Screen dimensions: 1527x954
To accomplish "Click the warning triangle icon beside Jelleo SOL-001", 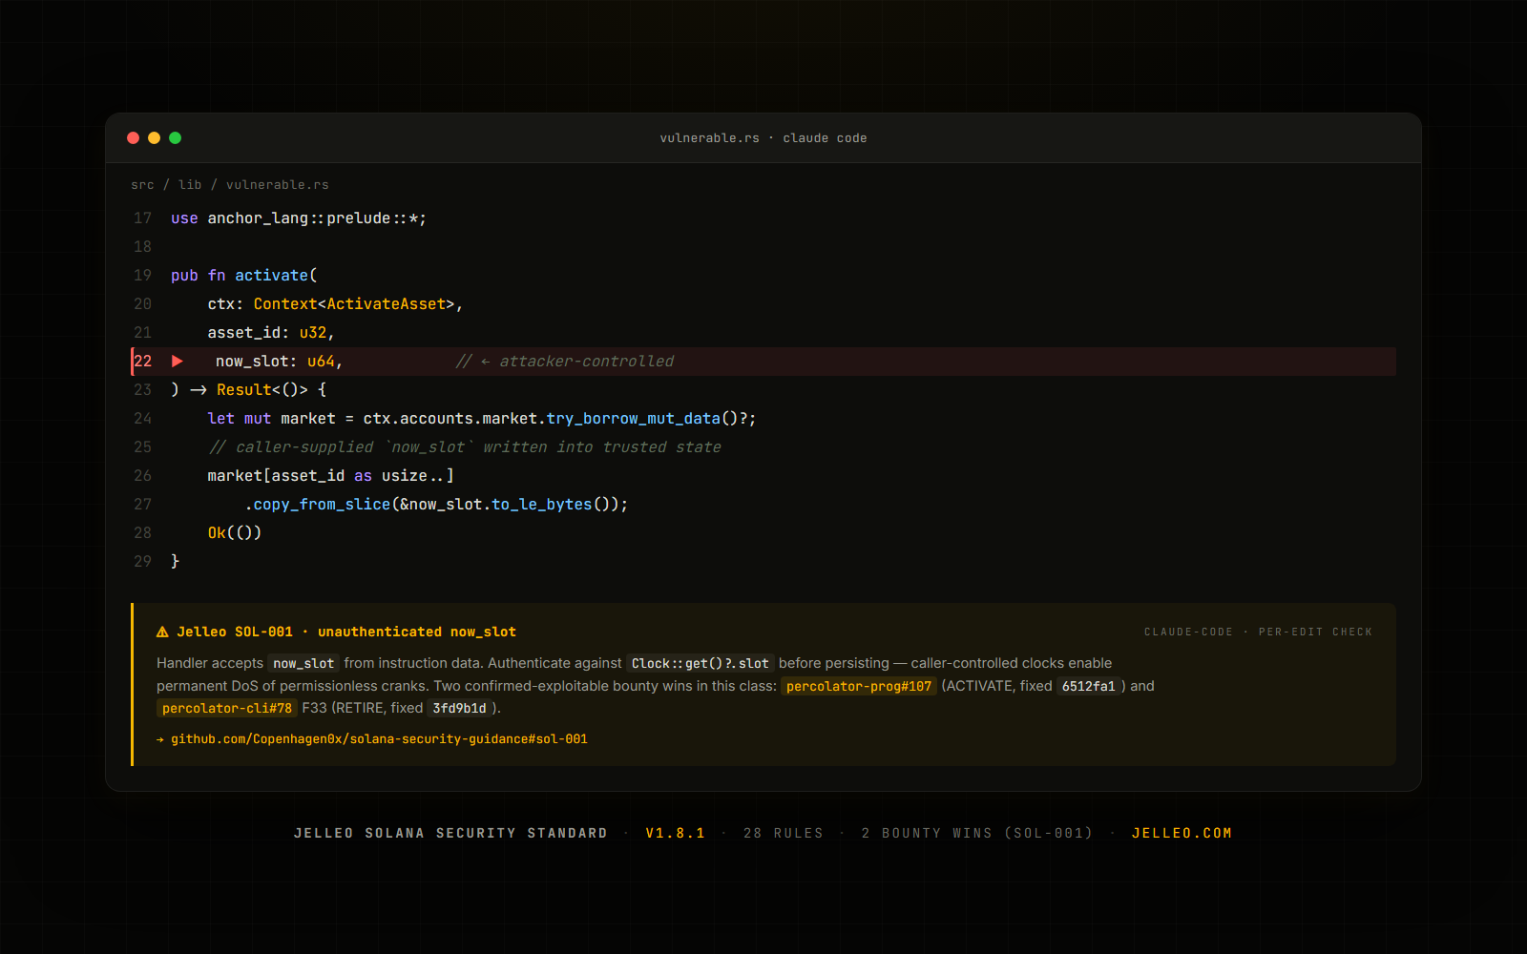I will (162, 633).
